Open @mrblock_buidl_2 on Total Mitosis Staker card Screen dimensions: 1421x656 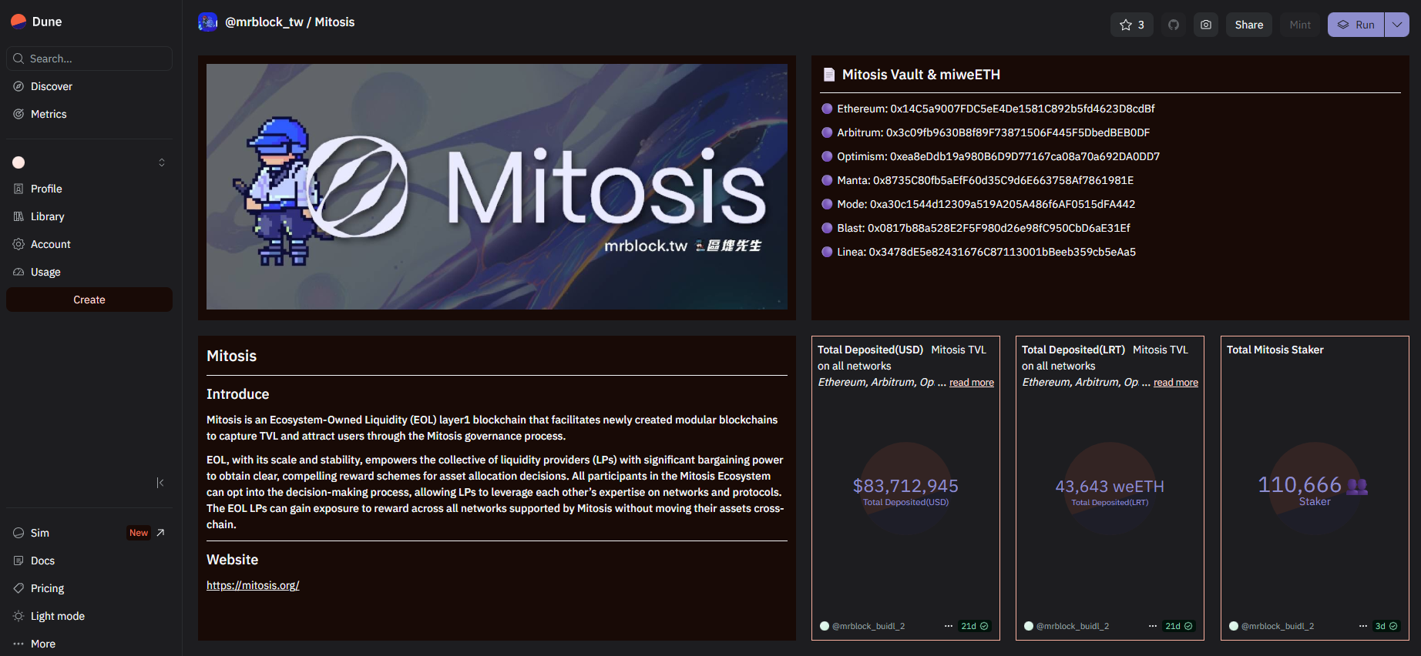pos(1277,626)
